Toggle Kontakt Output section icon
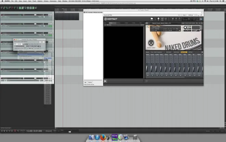Viewport: 226px width, 142px height. pyautogui.click(x=162, y=19)
